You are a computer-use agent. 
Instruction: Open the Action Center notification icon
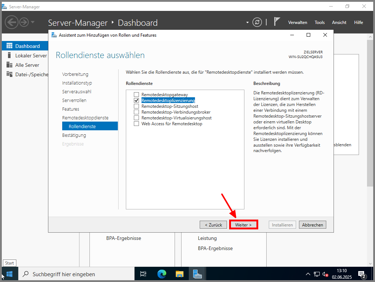tap(362, 274)
